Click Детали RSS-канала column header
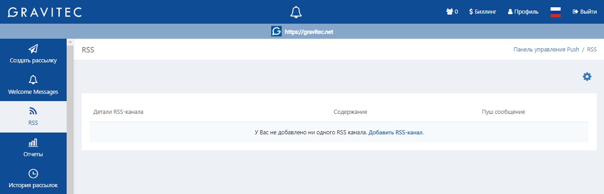Viewport: 604px width, 194px height. pos(118,112)
